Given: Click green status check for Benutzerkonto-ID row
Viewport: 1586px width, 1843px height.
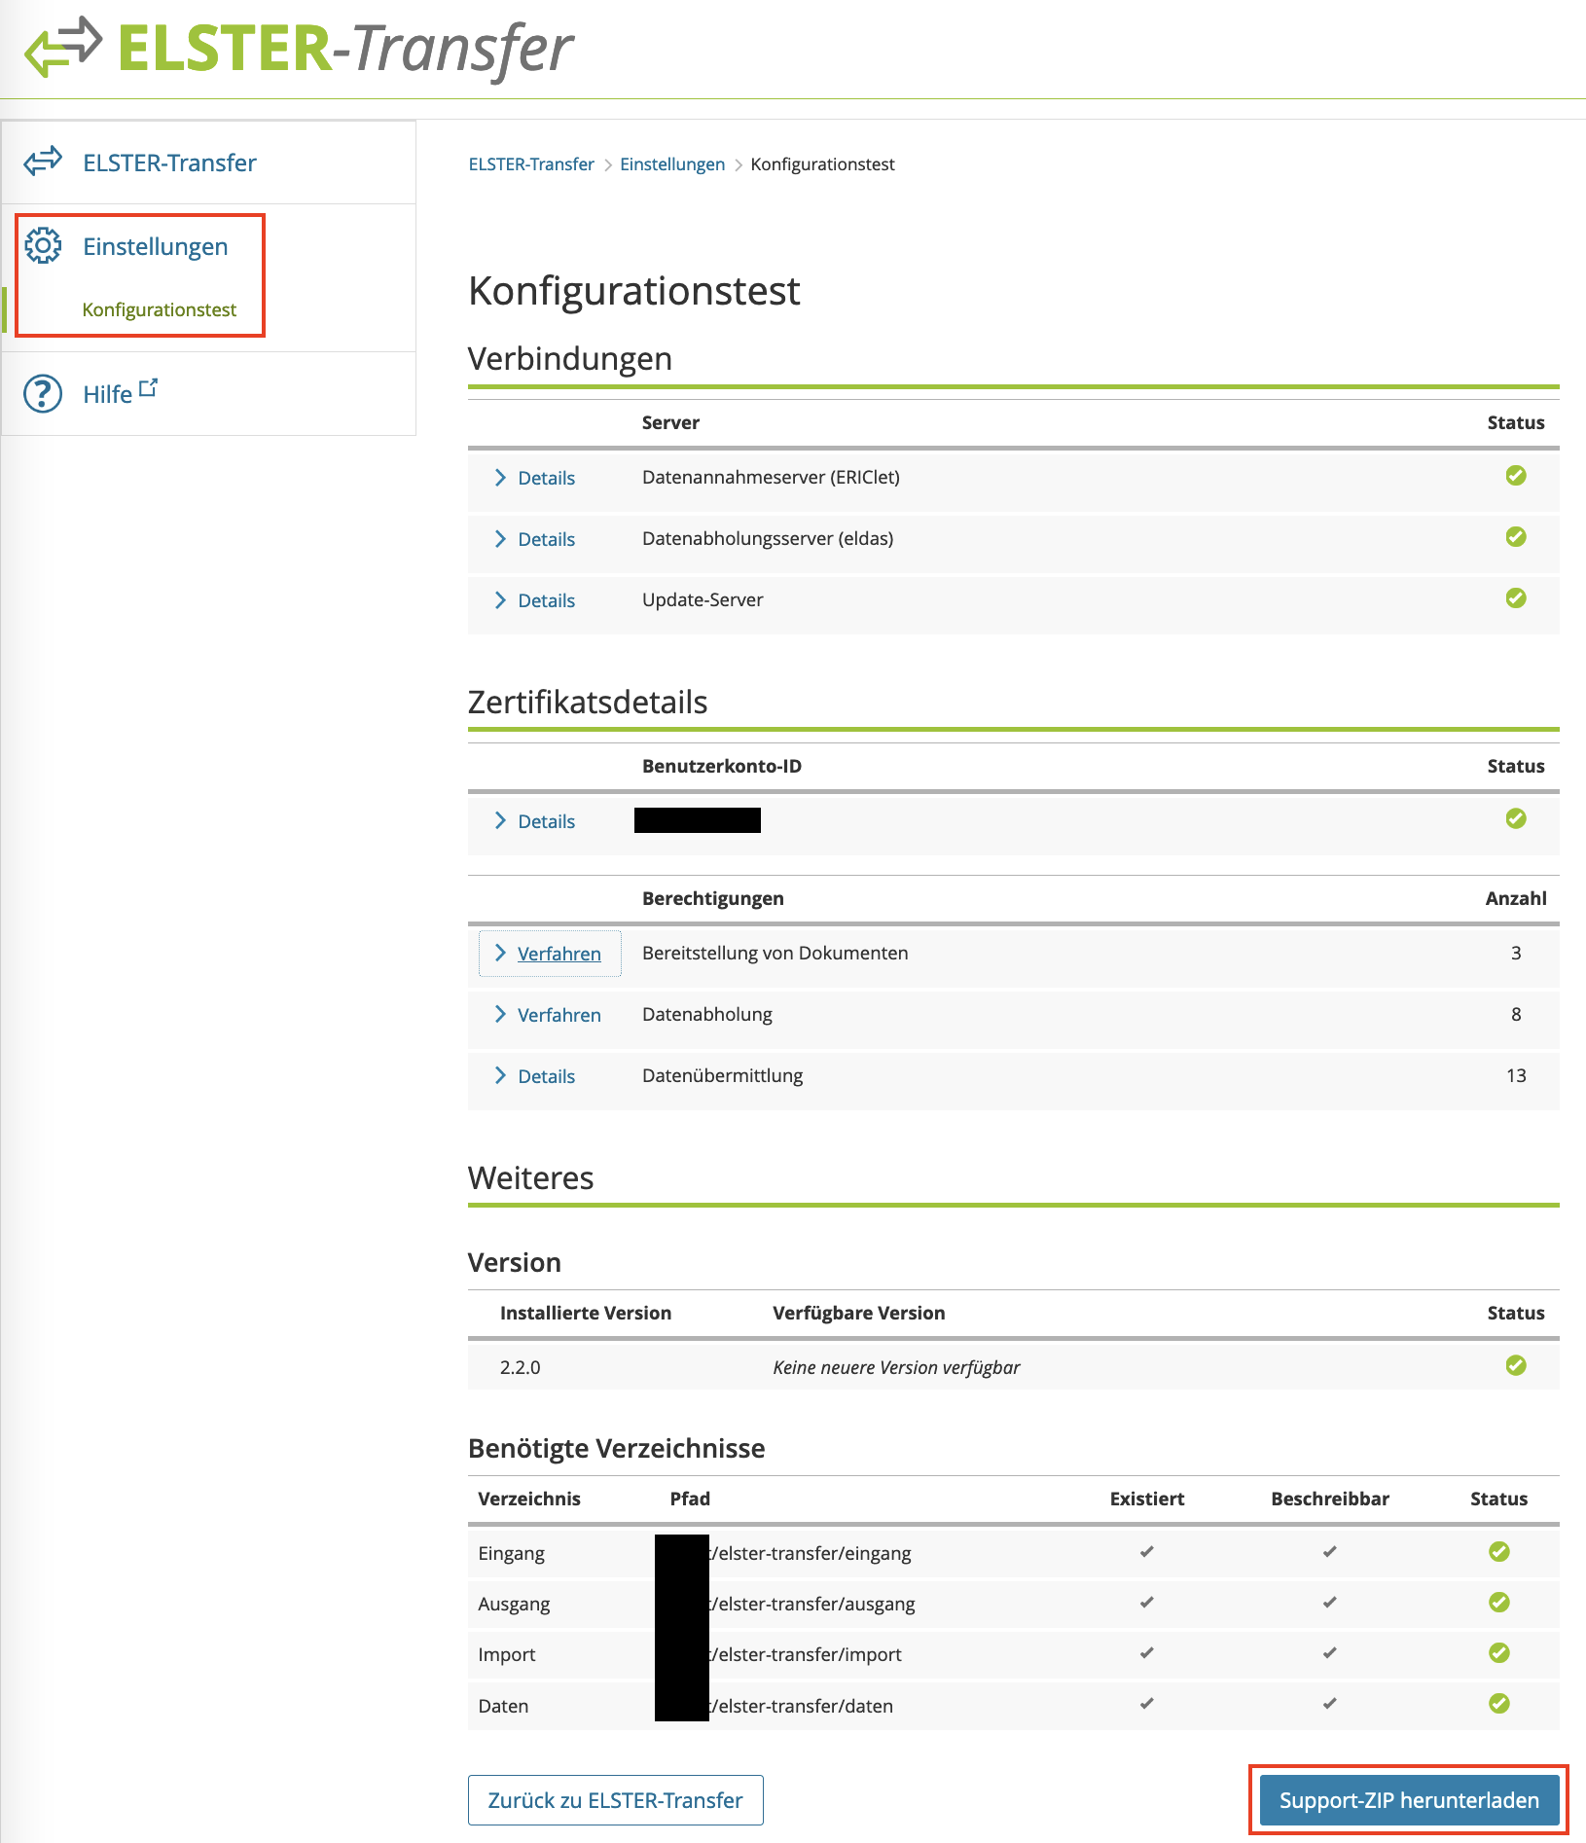Looking at the screenshot, I should pyautogui.click(x=1515, y=819).
